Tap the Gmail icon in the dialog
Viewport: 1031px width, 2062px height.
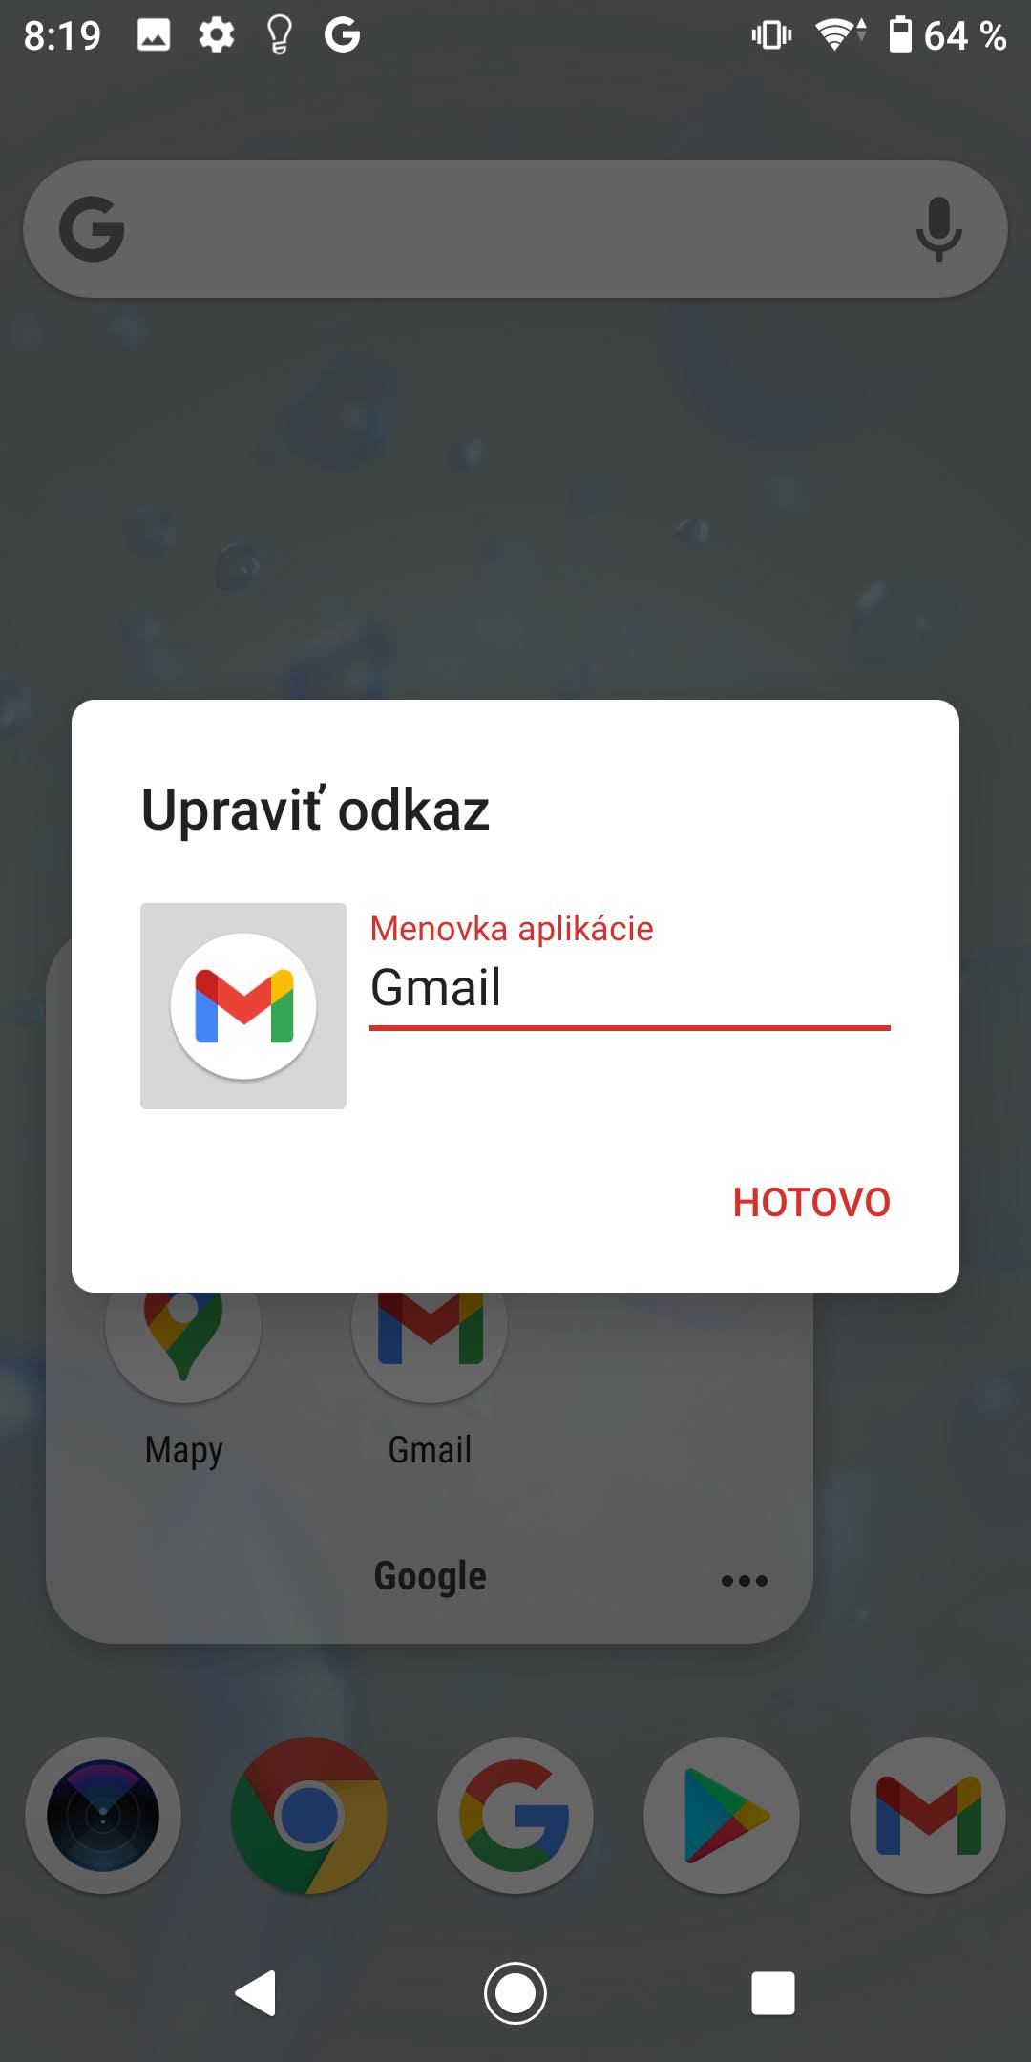243,1006
